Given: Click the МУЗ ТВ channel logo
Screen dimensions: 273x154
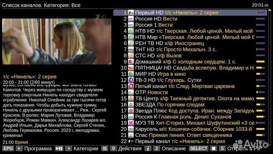Looking at the screenshot, I should pyautogui.click(x=131, y=123).
